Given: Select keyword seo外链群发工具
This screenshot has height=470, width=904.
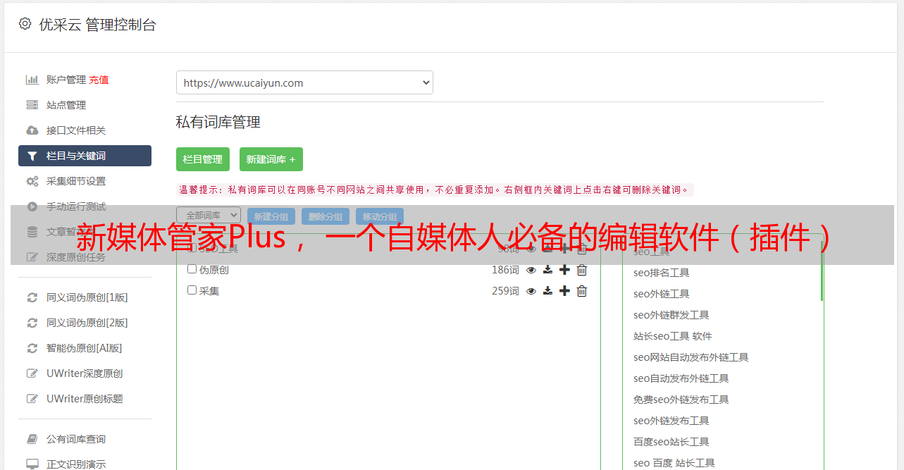Looking at the screenshot, I should point(671,315).
